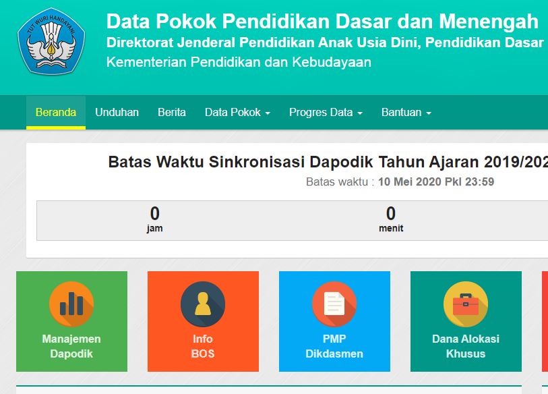Go to the Unduhan menu item

[x=117, y=113]
